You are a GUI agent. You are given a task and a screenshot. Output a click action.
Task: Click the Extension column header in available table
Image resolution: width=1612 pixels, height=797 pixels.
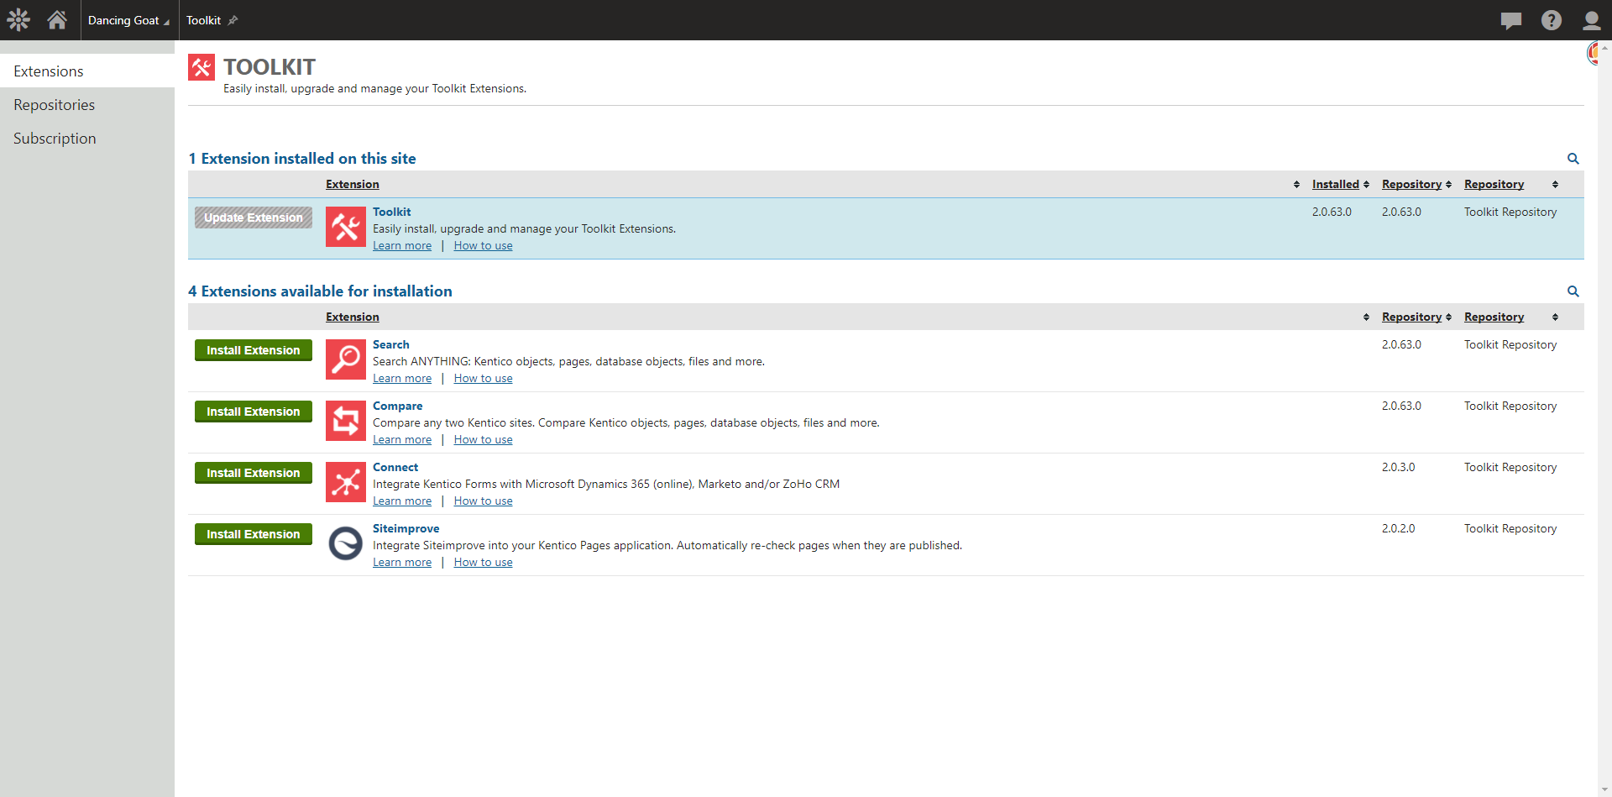(353, 317)
